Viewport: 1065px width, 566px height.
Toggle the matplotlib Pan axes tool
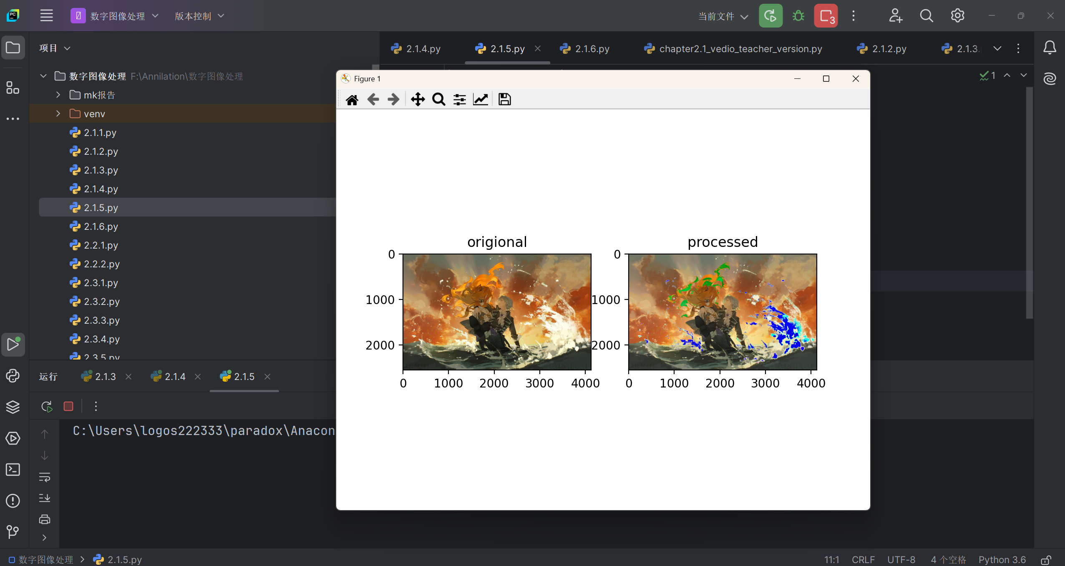(x=418, y=99)
